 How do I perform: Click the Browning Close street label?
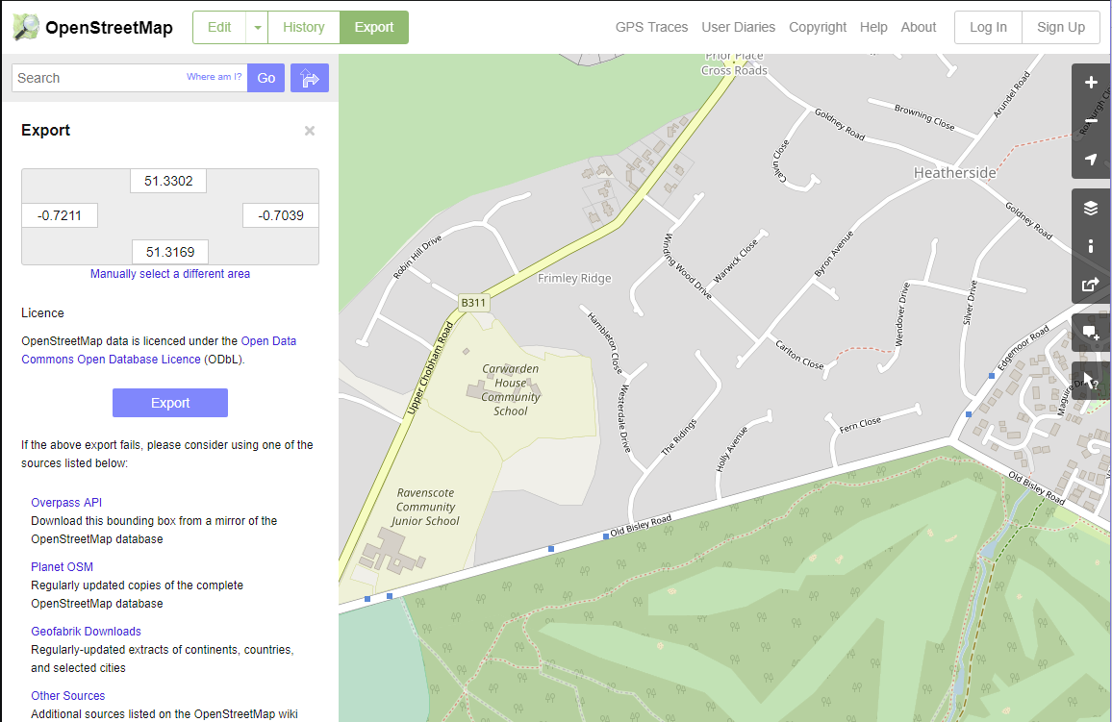(924, 117)
